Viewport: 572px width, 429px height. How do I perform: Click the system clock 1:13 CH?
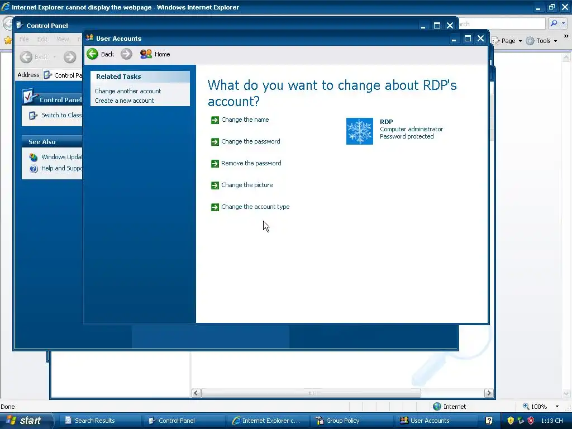552,421
